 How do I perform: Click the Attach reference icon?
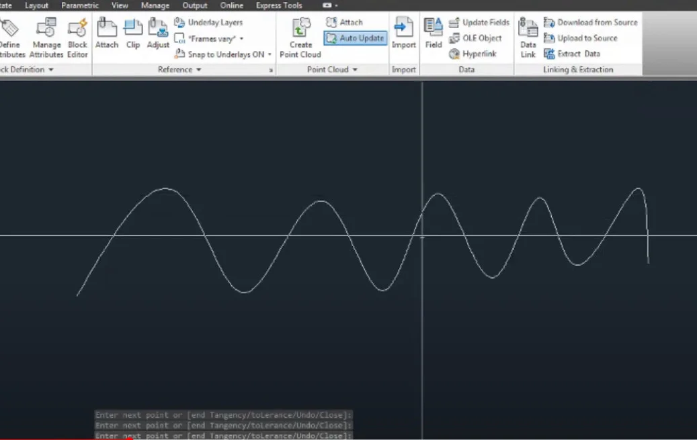(107, 34)
